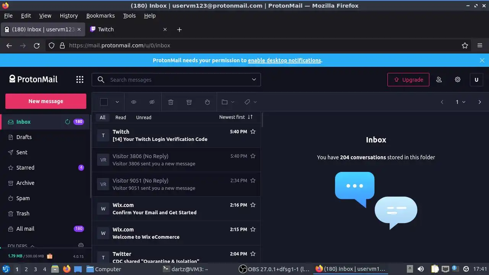The image size is (489, 275).
Task: Open the ProtonMail apps grid icon
Action: click(x=79, y=79)
